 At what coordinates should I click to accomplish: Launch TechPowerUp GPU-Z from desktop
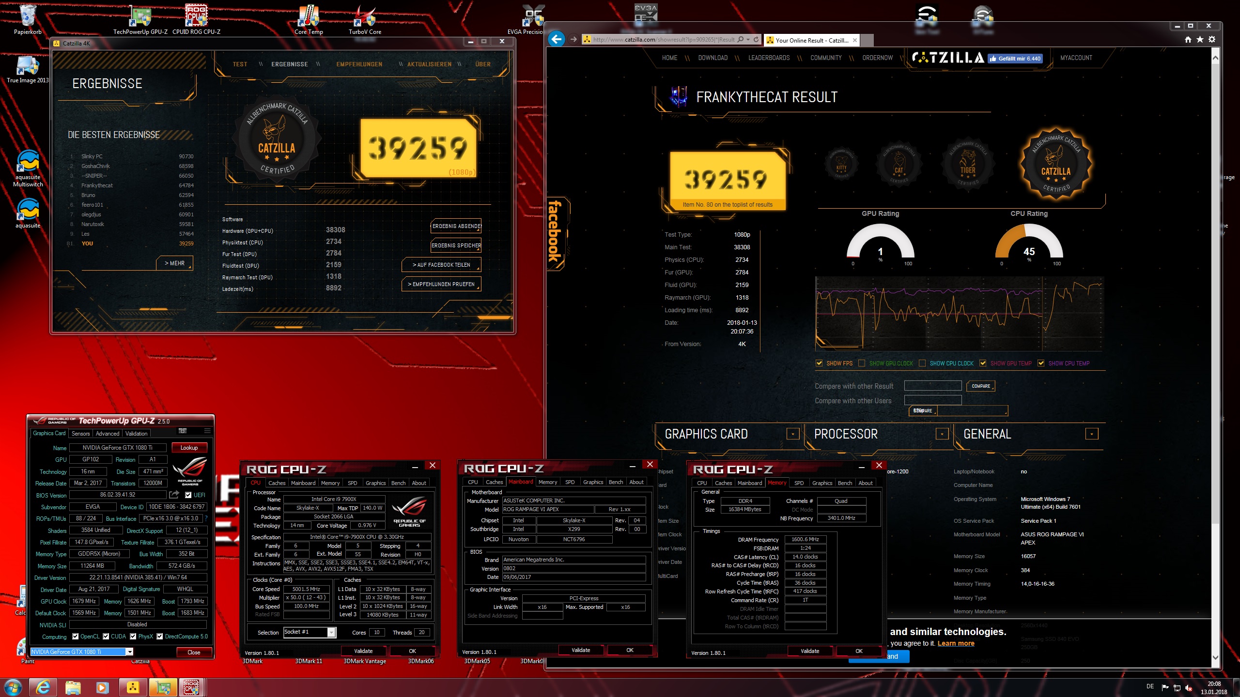click(x=140, y=19)
